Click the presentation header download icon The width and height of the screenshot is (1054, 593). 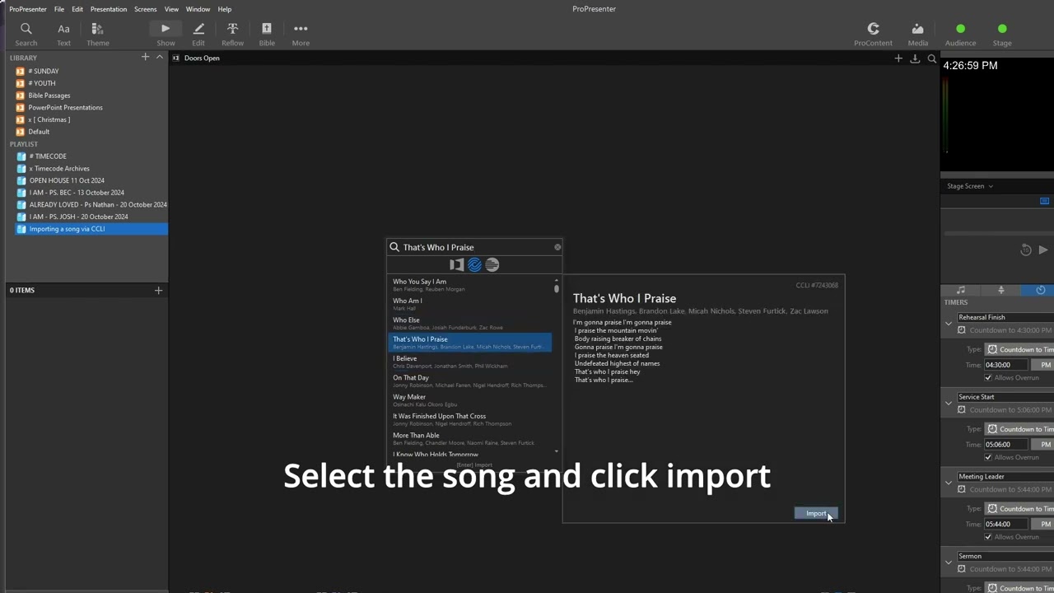click(915, 58)
